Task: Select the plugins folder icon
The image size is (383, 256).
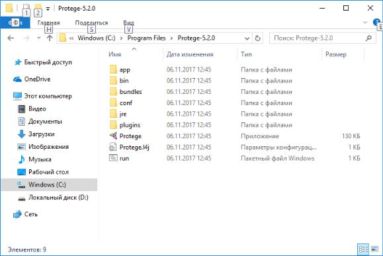Action: [x=113, y=125]
